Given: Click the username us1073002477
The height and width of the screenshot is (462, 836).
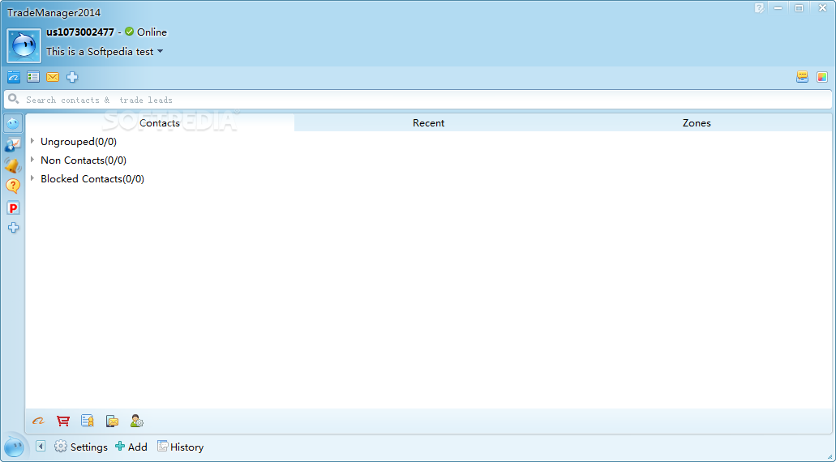Looking at the screenshot, I should [x=80, y=32].
